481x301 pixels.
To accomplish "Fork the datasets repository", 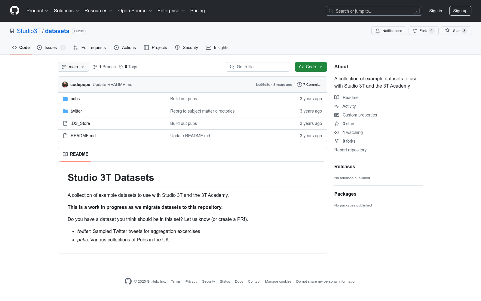I will (423, 31).
